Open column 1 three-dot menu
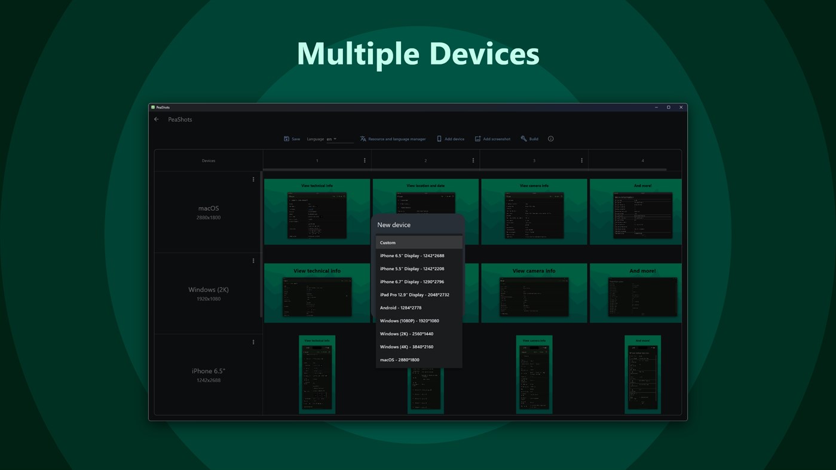The height and width of the screenshot is (470, 836). (x=365, y=160)
